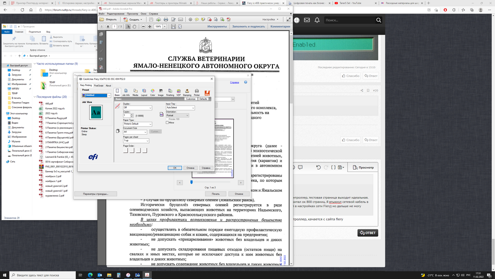
Task: Click the Инструменты pane link in Acrobat
Action: click(217, 26)
